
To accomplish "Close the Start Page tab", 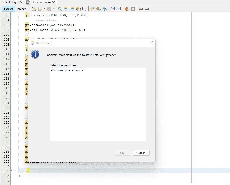I will [21, 2].
